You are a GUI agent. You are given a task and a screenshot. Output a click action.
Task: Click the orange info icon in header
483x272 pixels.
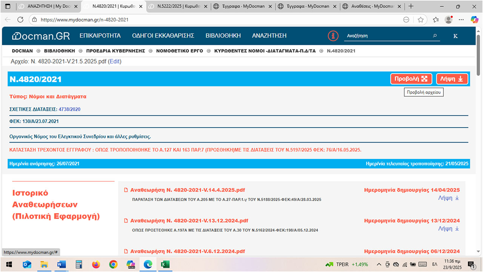click(333, 36)
